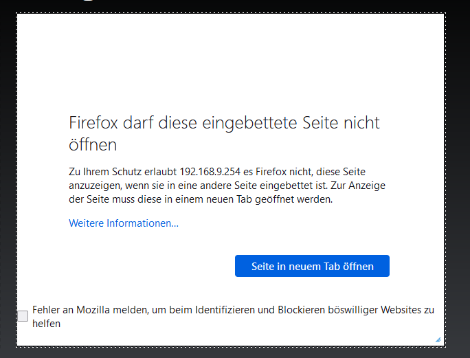Click the 'Weitere Informationen…' link
The height and width of the screenshot is (358, 470).
coord(124,223)
